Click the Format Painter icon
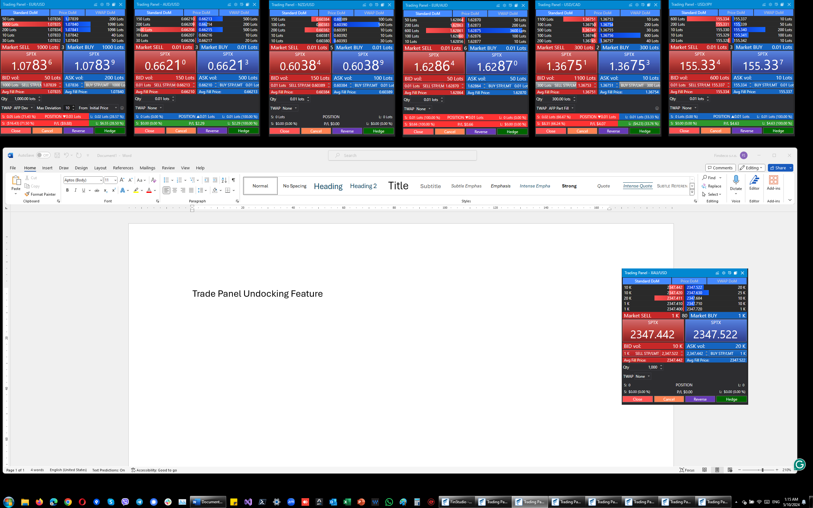Image resolution: width=813 pixels, height=508 pixels. pos(27,194)
